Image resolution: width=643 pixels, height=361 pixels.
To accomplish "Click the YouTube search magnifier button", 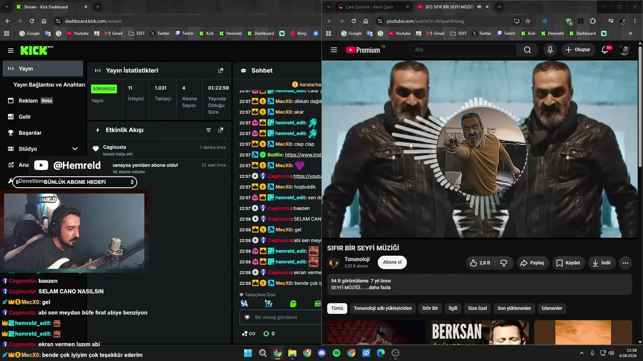I will click(527, 50).
